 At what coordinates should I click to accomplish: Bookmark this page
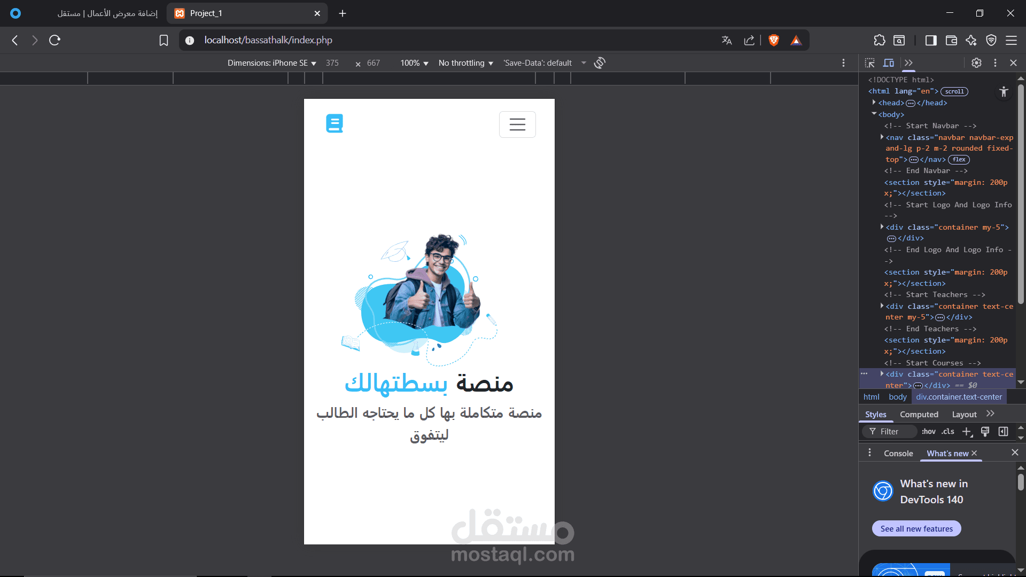(164, 41)
